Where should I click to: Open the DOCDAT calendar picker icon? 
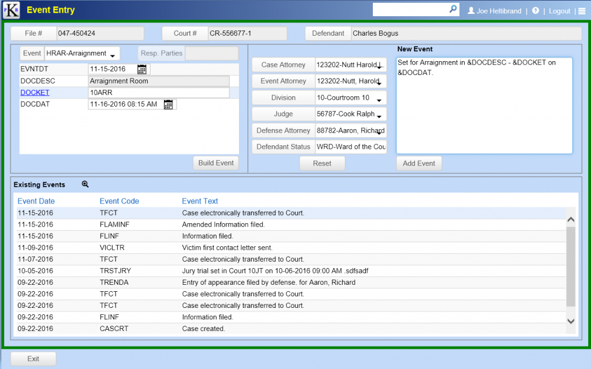point(168,105)
